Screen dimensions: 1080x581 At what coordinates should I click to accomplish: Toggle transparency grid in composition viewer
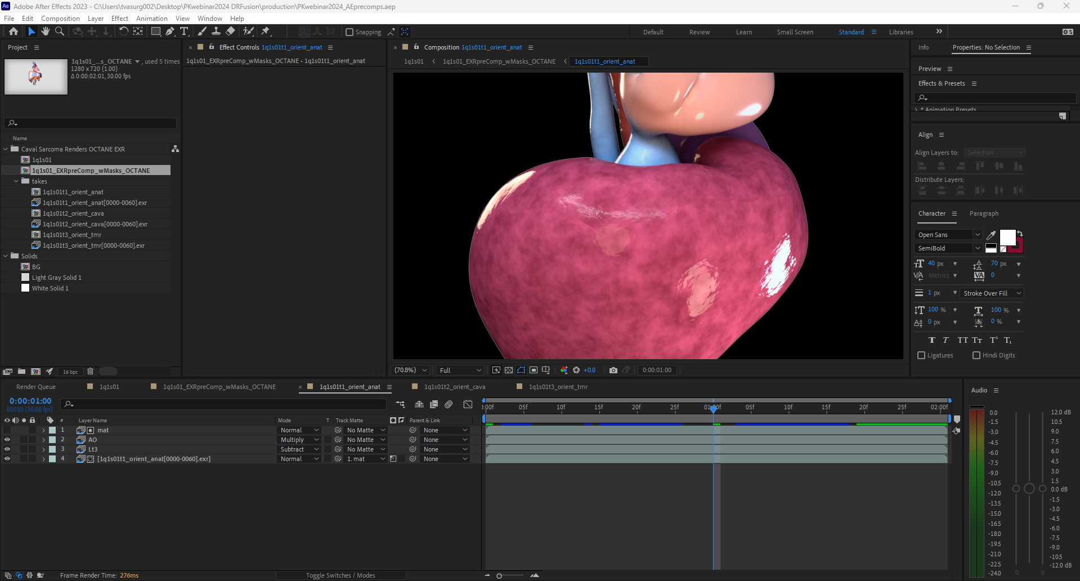tap(509, 370)
